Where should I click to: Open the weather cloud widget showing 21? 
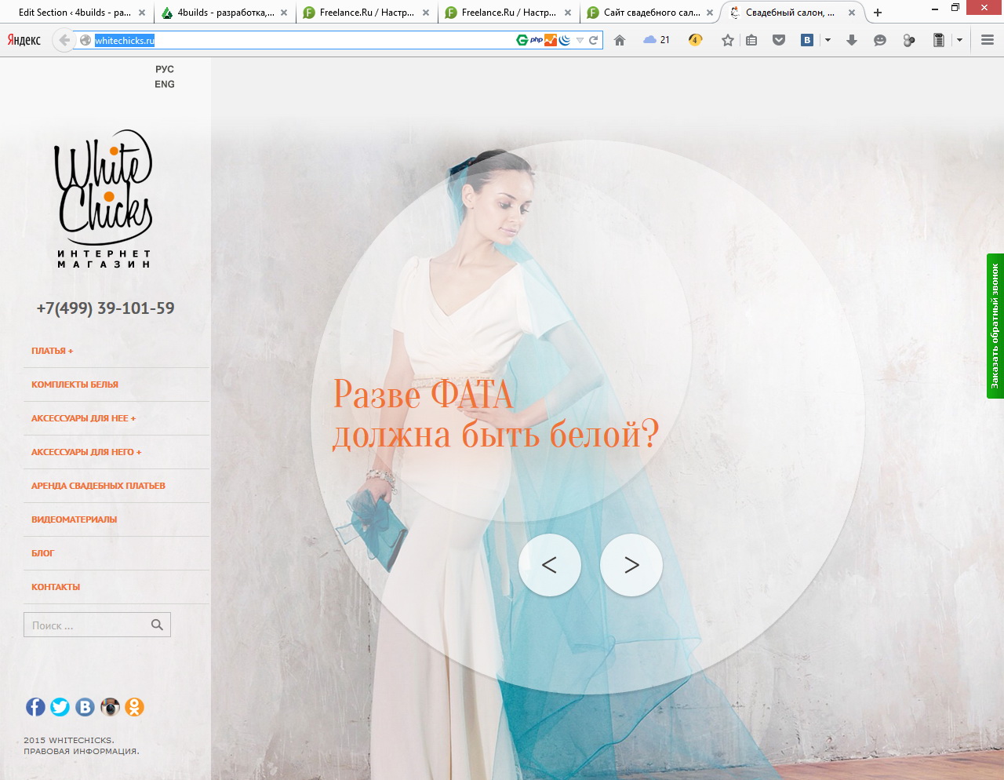(x=657, y=40)
